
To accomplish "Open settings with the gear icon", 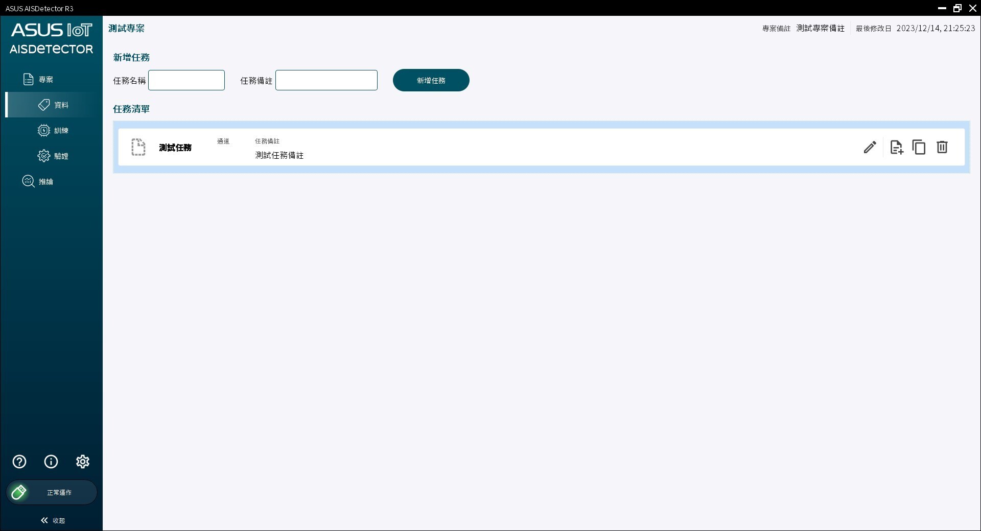I will point(83,462).
